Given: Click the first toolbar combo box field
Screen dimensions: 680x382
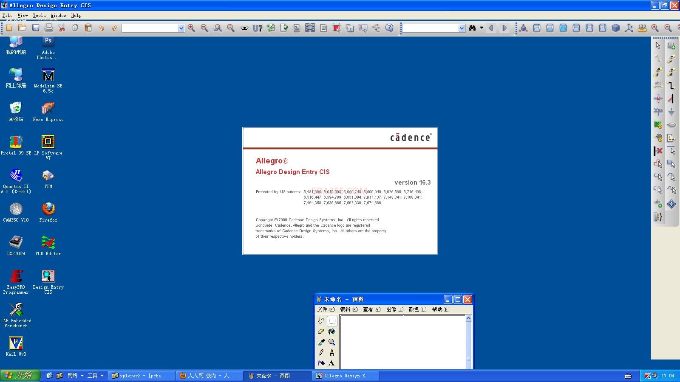Looking at the screenshot, I should tap(150, 28).
